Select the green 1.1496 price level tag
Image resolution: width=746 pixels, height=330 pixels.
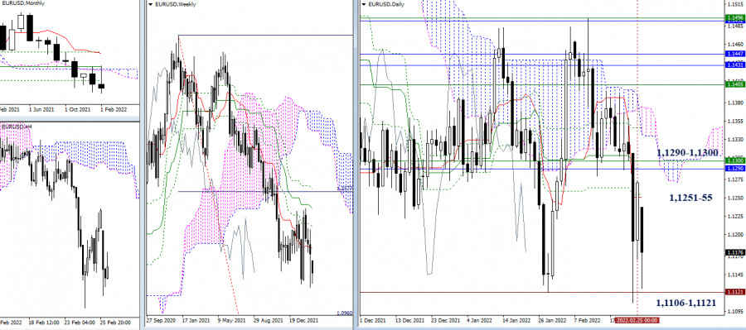tap(734, 17)
